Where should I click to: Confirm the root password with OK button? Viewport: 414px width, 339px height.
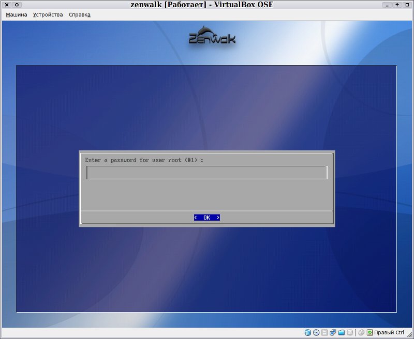click(x=206, y=218)
